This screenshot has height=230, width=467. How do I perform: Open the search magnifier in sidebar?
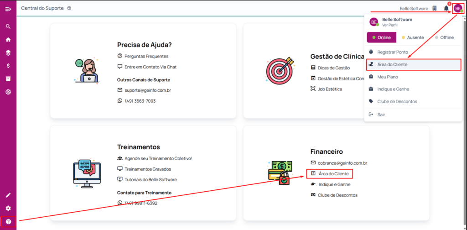(8, 26)
